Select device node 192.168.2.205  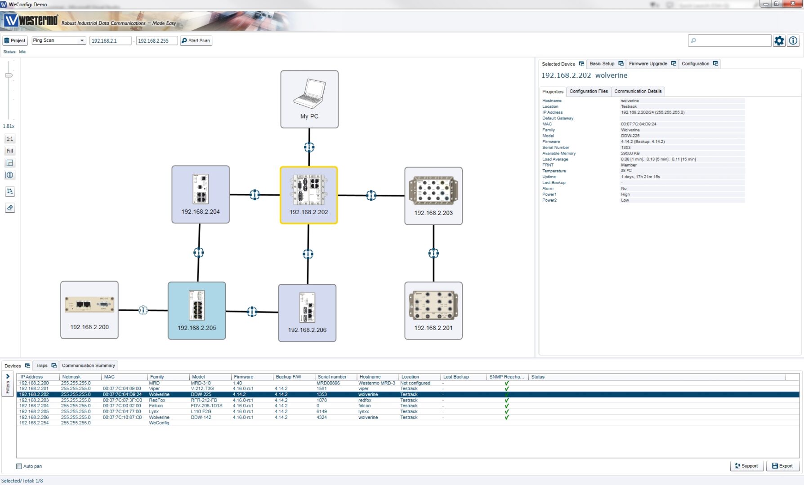(x=197, y=311)
